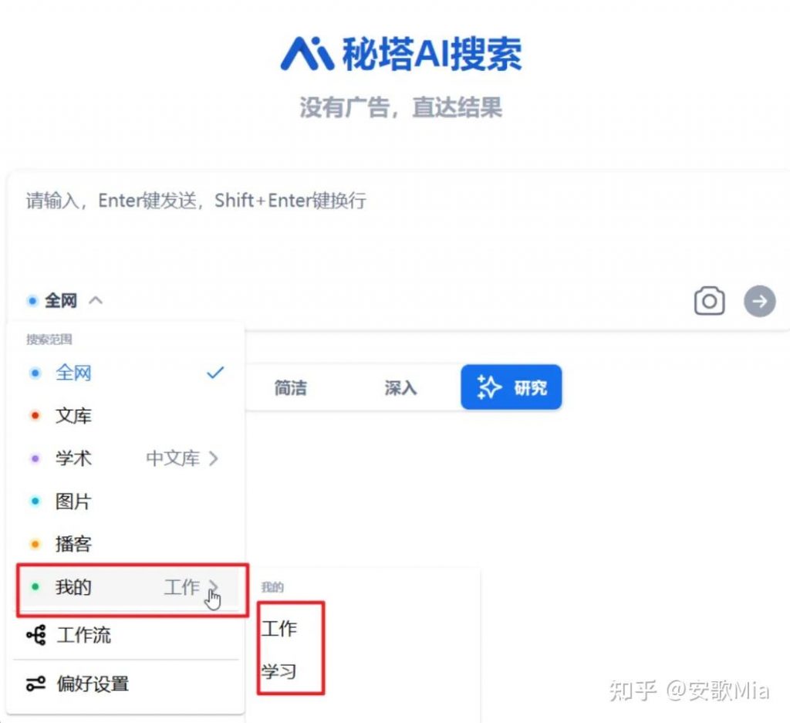Image resolution: width=790 pixels, height=723 pixels.
Task: Select 文库 as the search scope
Action: pyautogui.click(x=73, y=415)
